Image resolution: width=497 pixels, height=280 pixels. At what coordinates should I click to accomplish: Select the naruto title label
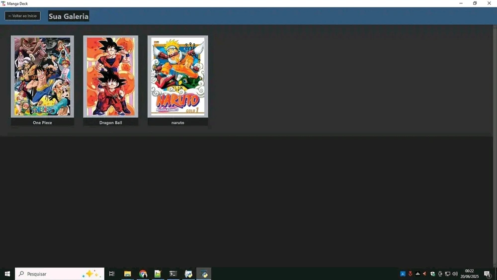coord(177,122)
